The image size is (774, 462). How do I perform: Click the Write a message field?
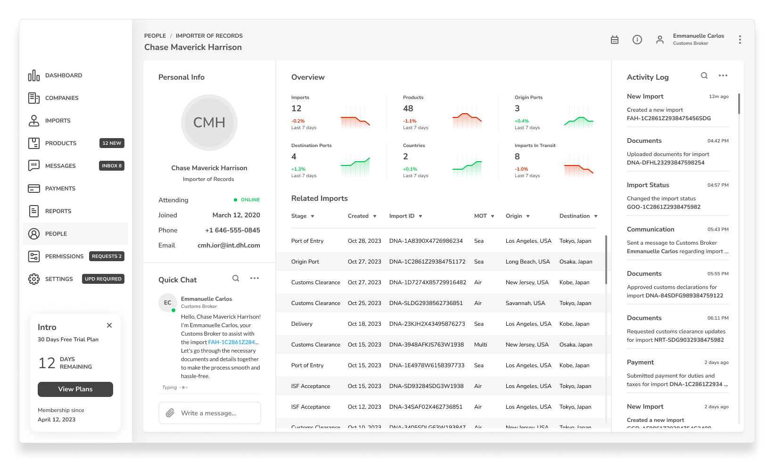(210, 413)
